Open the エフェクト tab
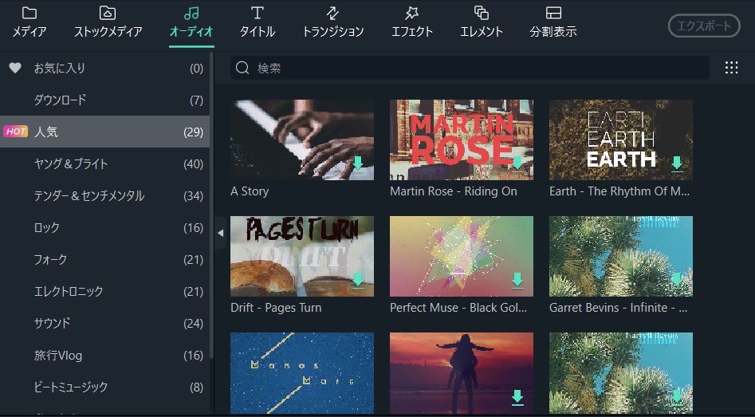 [x=411, y=23]
